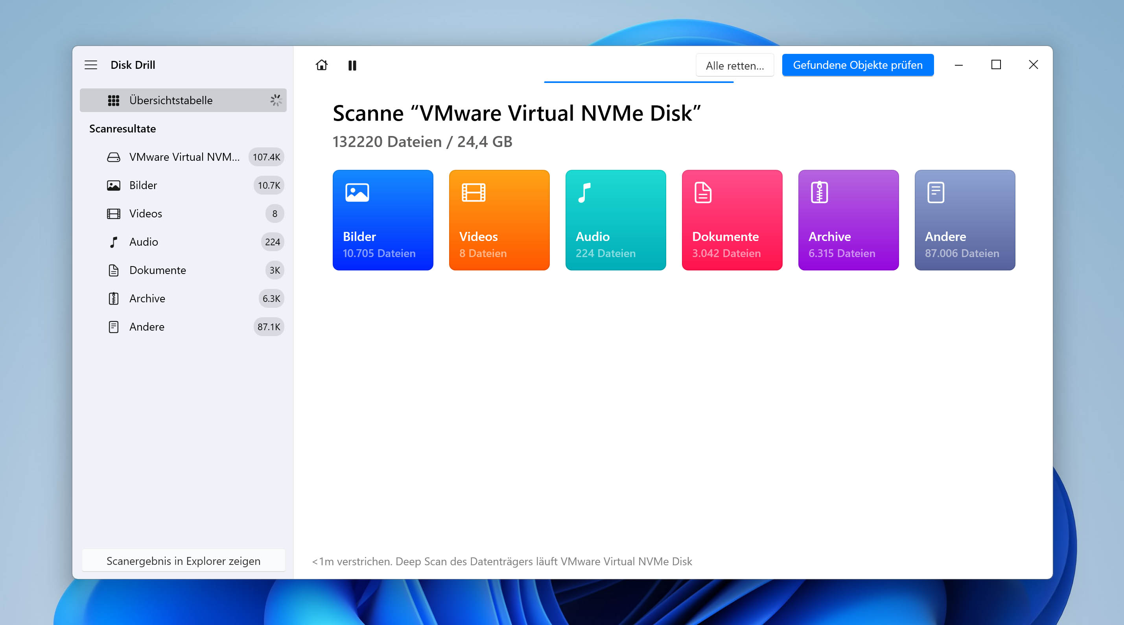Select Übersichtstabelle in the sidebar
Viewport: 1124px width, 625px height.
pyautogui.click(x=183, y=100)
